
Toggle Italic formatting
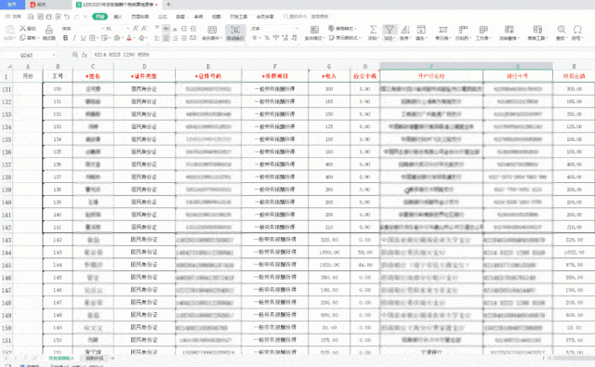[74, 38]
